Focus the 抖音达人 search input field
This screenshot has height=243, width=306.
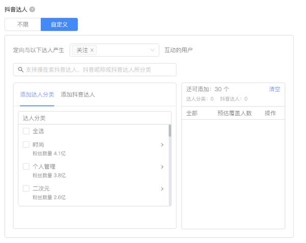[x=97, y=70]
